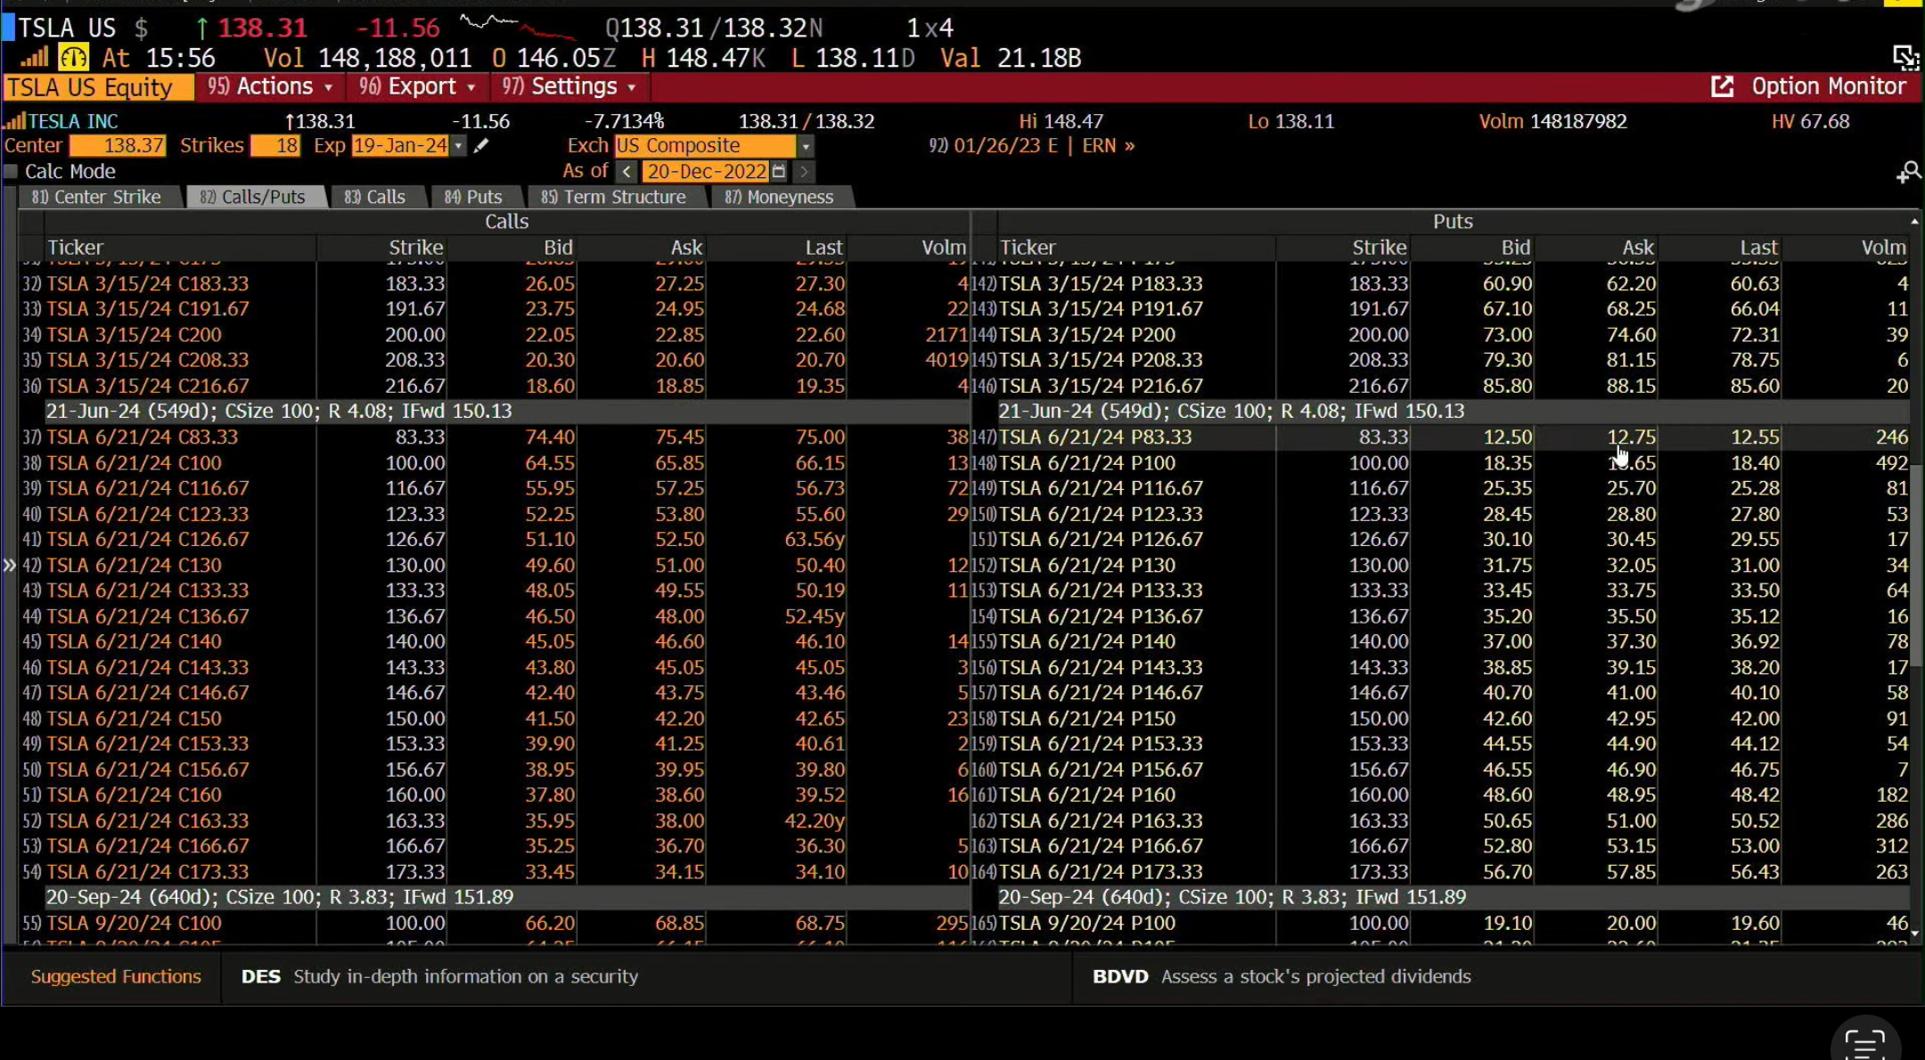Screen dimensions: 1925x1060
Task: Expand the Exch US Composite dropdown arrow
Action: [806, 146]
